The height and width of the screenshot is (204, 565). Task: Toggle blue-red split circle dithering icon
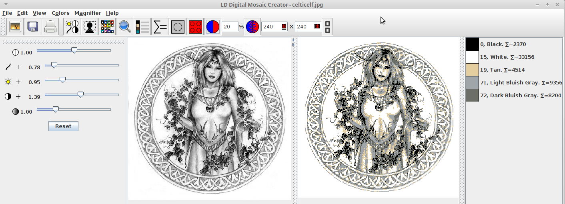(212, 27)
